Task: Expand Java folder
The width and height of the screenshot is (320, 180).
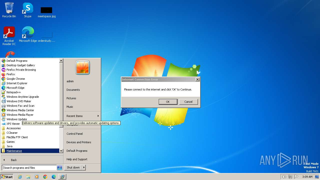Action: point(30,146)
